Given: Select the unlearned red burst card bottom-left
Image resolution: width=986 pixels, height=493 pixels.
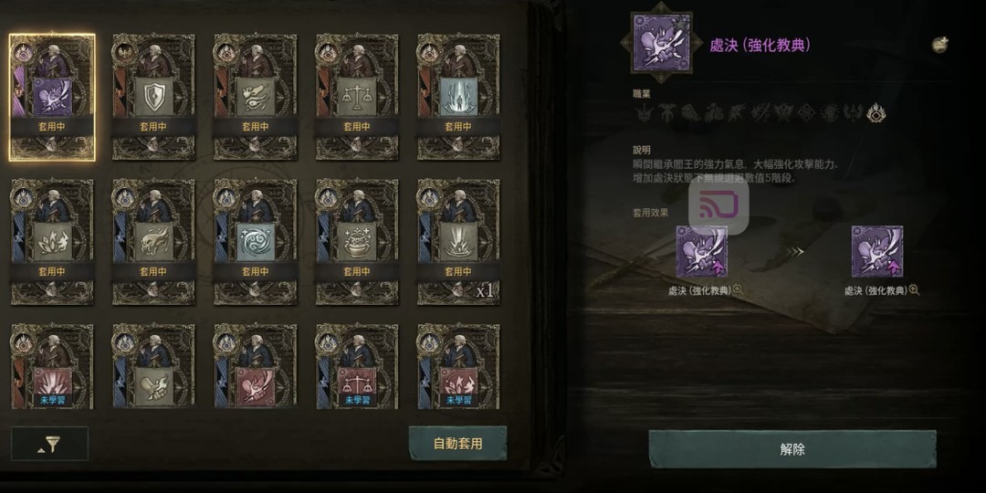Looking at the screenshot, I should coord(52,366).
